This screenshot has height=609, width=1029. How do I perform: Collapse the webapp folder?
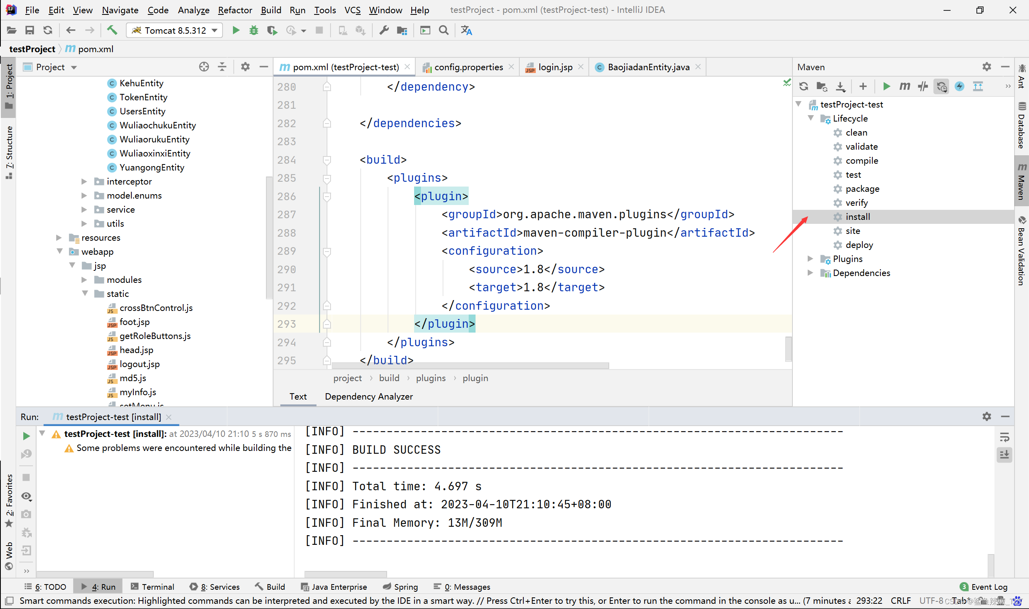pos(59,251)
